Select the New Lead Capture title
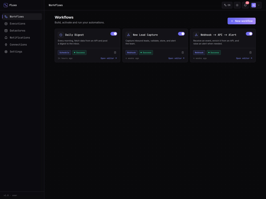 tap(145, 35)
